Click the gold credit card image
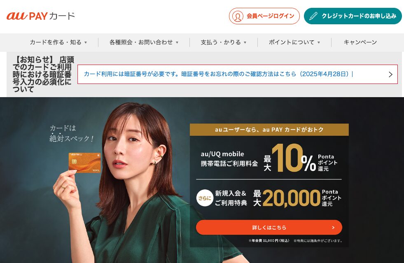The height and width of the screenshot is (263, 404). point(84,162)
